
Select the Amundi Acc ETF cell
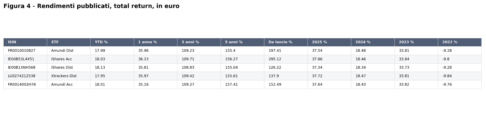tap(69, 85)
